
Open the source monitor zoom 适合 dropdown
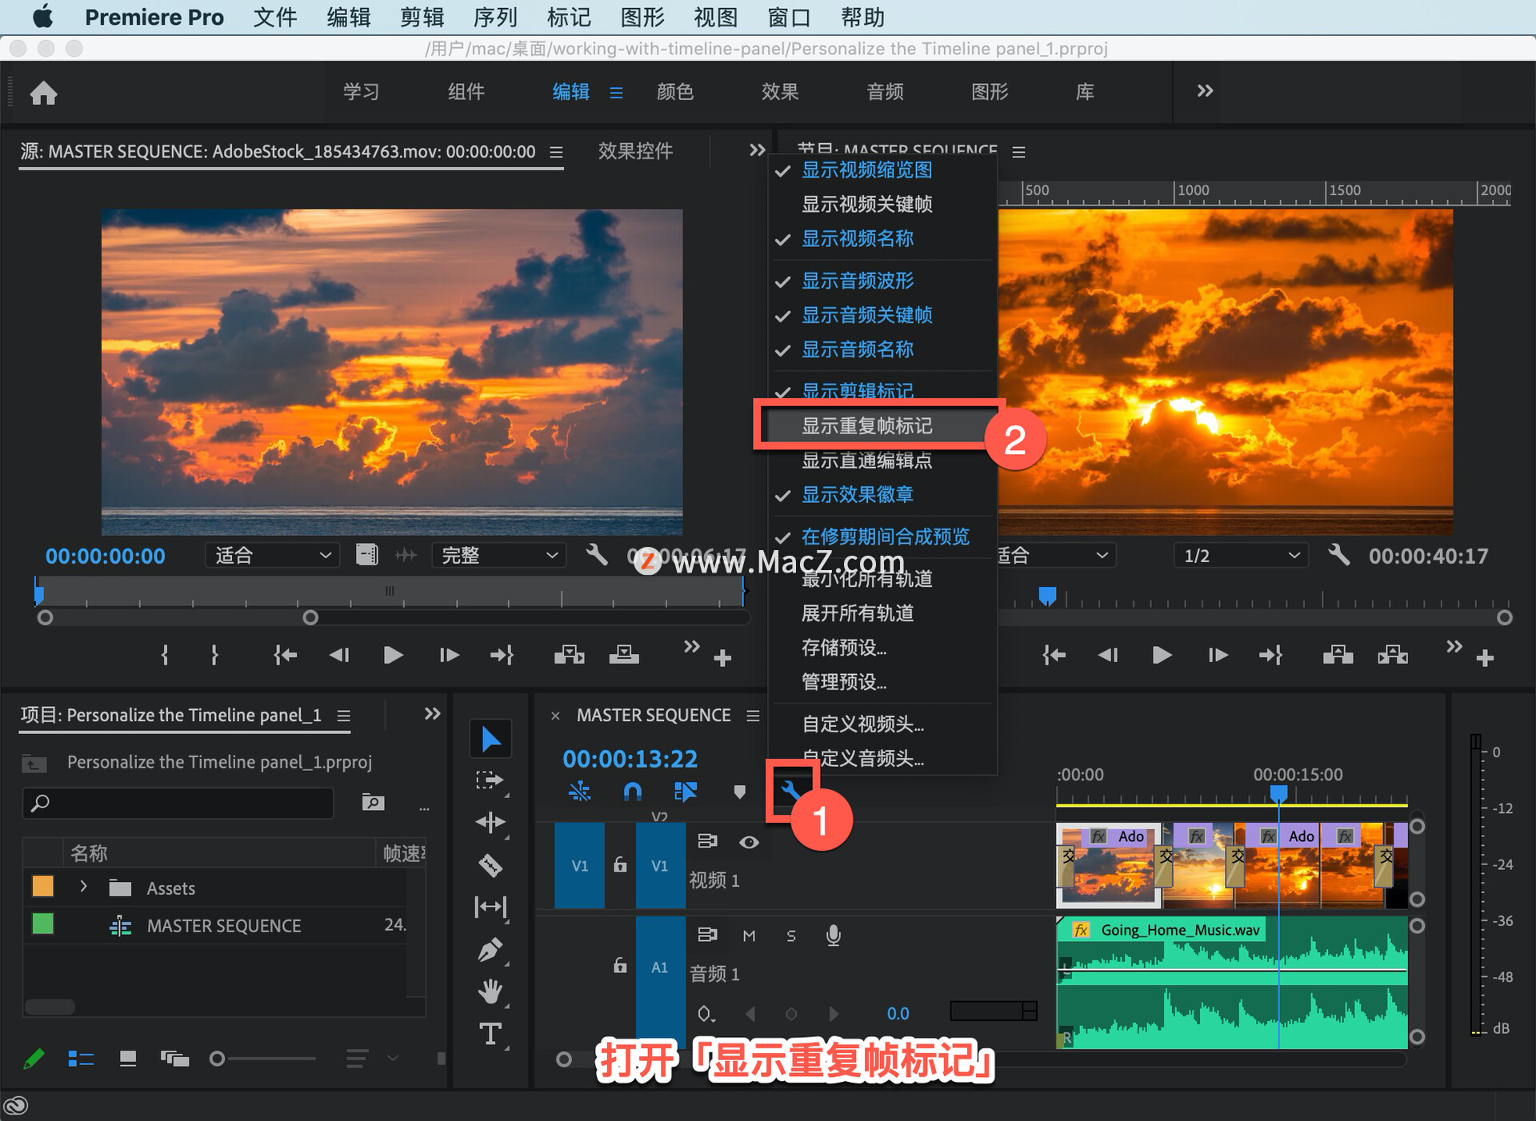pos(272,556)
